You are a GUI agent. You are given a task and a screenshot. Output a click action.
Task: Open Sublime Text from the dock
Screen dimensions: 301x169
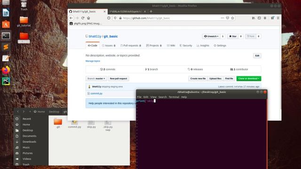click(6, 47)
